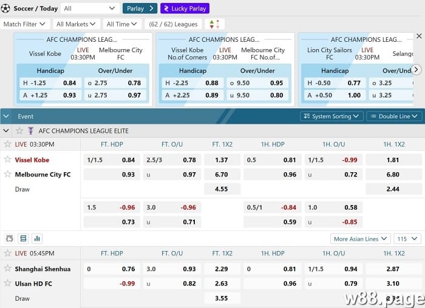Open the All Time dropdown

pyautogui.click(x=122, y=24)
